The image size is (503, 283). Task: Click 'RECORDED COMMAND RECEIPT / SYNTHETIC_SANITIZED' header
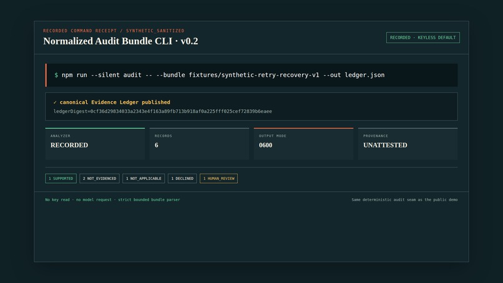pos(114,31)
